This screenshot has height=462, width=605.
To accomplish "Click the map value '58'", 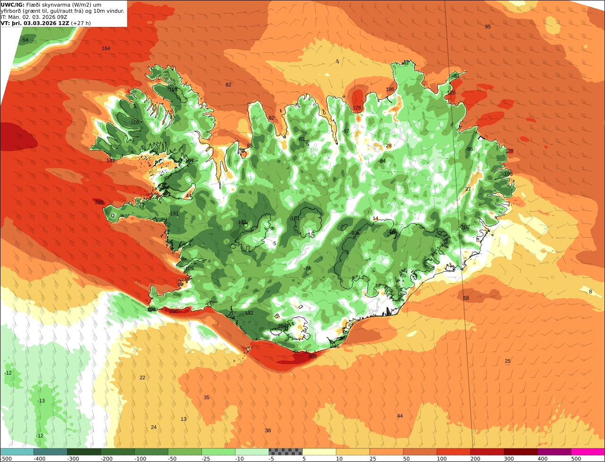I will click(466, 299).
